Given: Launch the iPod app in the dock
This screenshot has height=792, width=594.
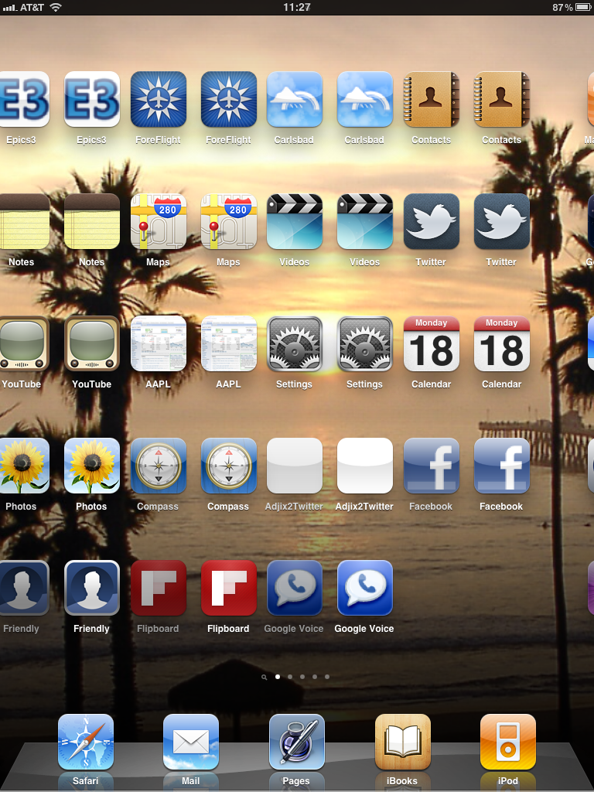Looking at the screenshot, I should pos(508,742).
